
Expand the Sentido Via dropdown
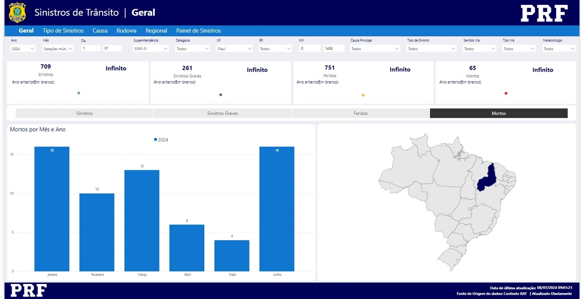(x=479, y=49)
